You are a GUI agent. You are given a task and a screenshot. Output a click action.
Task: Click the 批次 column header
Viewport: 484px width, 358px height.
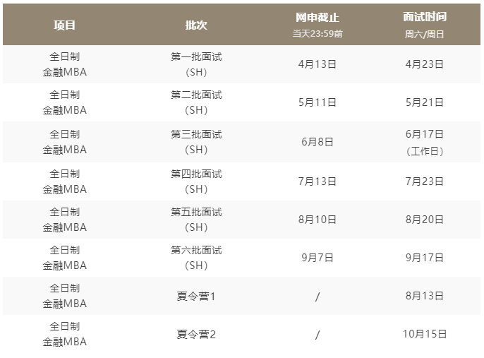(196, 25)
